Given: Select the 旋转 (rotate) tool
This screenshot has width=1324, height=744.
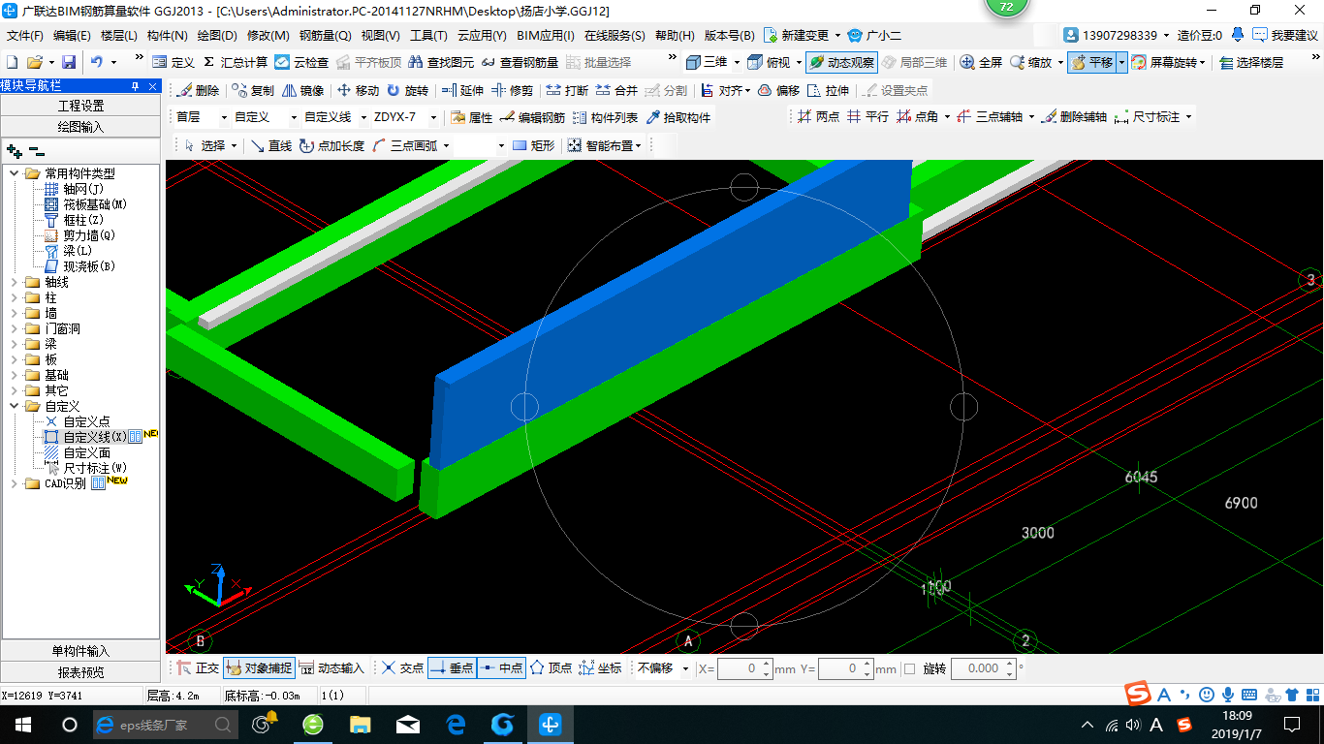Looking at the screenshot, I should [407, 90].
